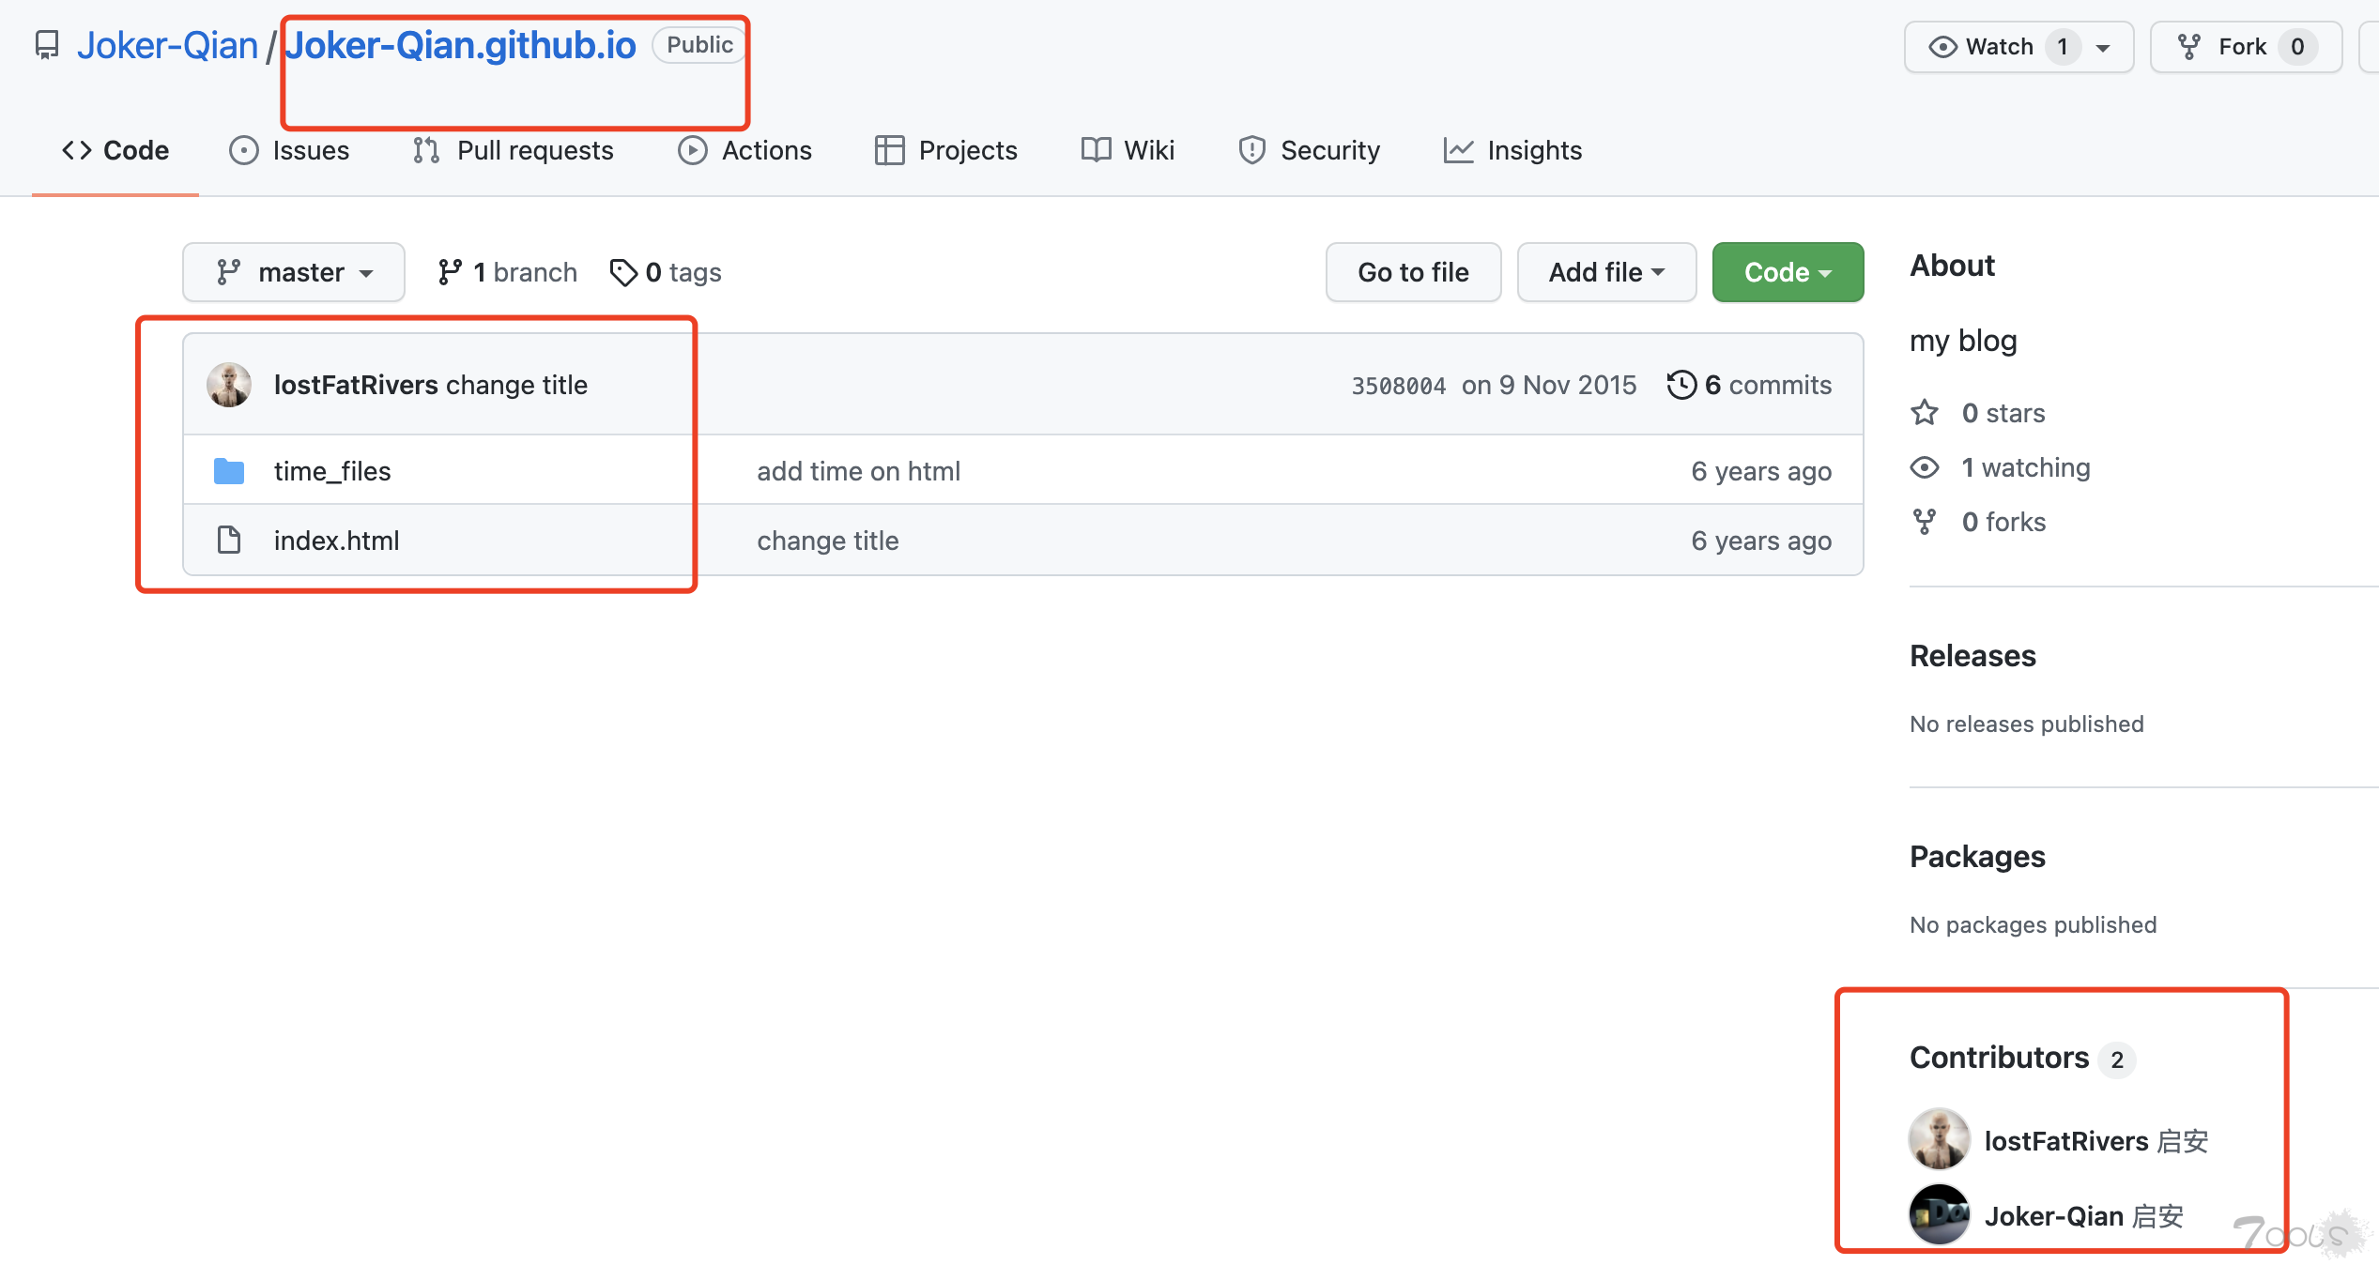Open the master branch selector dropdown

pos(294,272)
